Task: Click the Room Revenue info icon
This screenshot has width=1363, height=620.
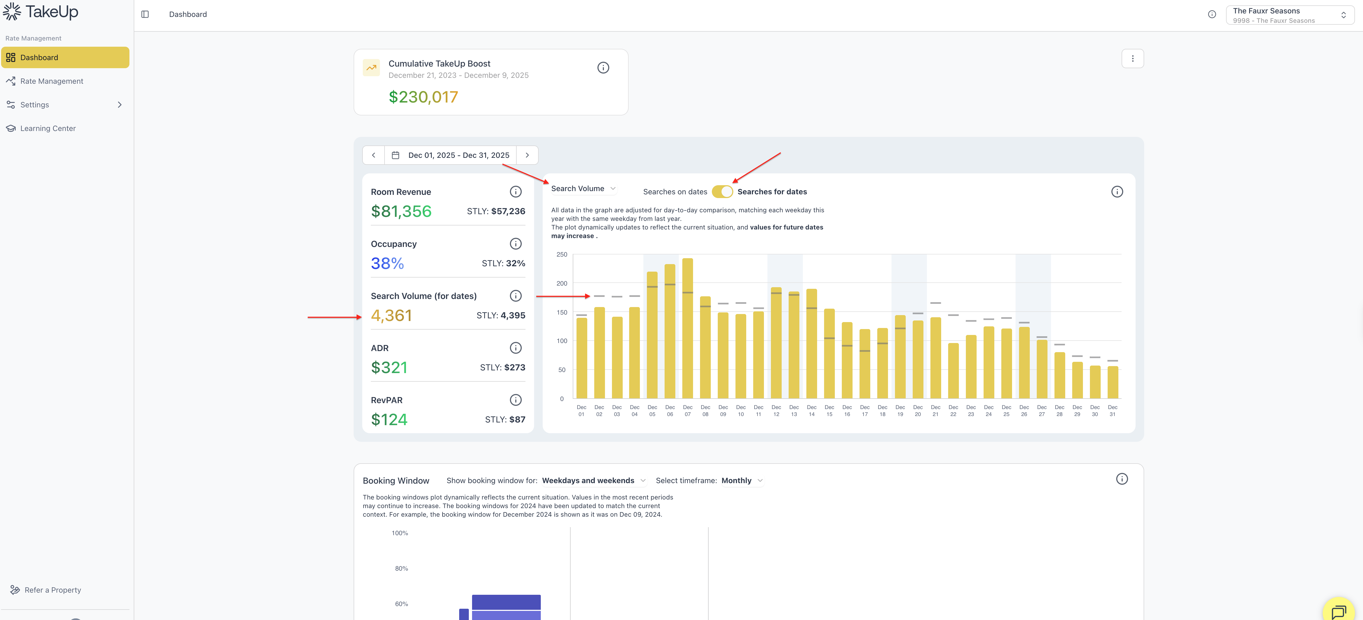Action: click(x=515, y=191)
